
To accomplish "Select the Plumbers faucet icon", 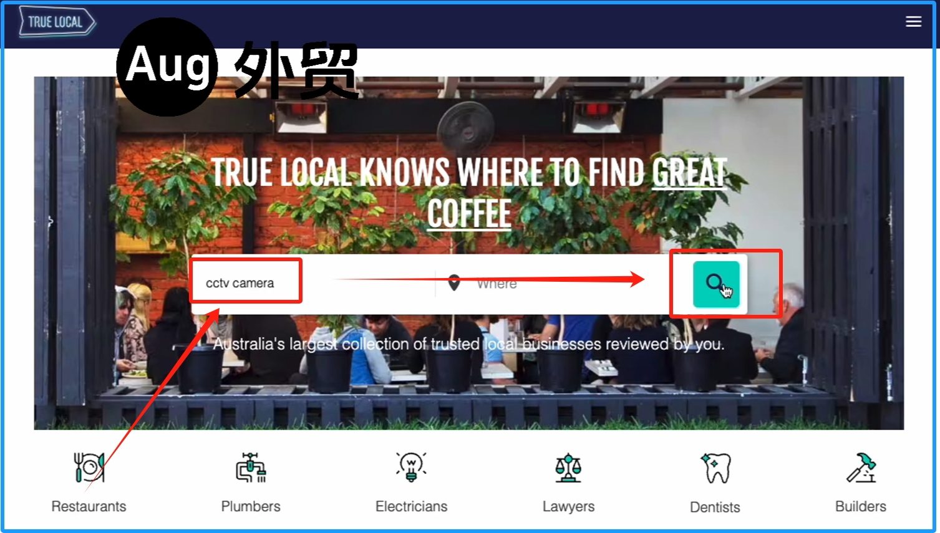I will coord(251,468).
